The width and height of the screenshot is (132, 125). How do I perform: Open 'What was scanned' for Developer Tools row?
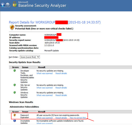44,73
